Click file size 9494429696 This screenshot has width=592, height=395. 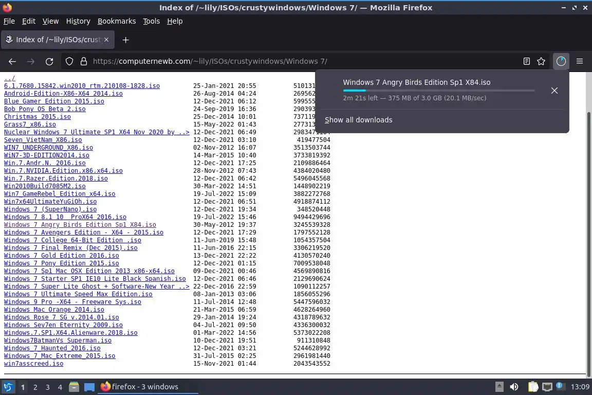click(312, 217)
